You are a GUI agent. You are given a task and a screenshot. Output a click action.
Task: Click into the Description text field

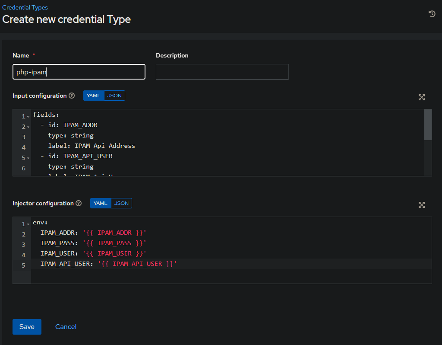222,72
